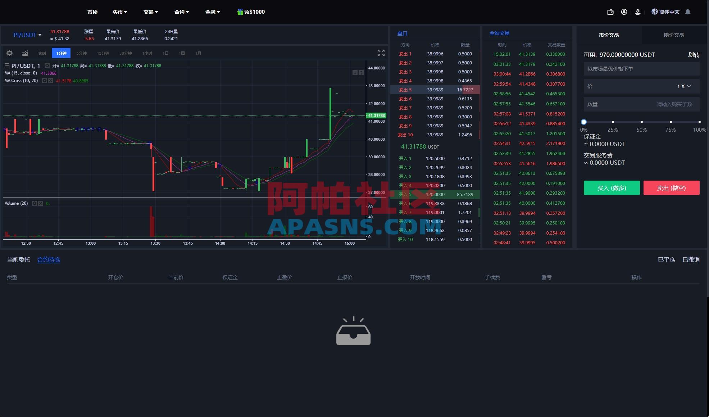Remove the MA Cross indicator
Image resolution: width=709 pixels, height=417 pixels.
point(51,81)
